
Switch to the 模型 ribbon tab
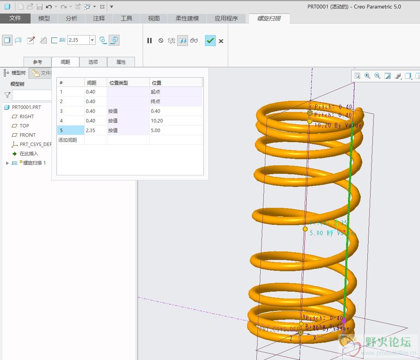44,19
